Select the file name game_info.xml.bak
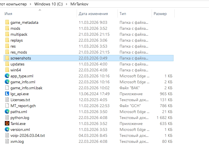Screen dimensions: 209x153 tap(26, 88)
